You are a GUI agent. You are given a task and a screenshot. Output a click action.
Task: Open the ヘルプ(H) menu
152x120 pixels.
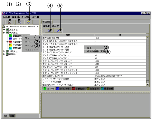35,17
